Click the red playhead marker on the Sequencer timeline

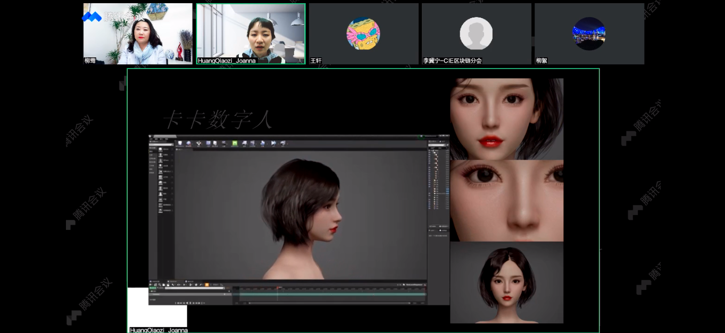pyautogui.click(x=277, y=288)
